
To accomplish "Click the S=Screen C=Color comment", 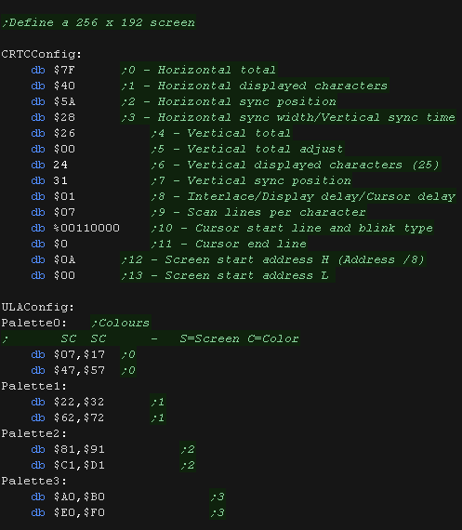I will (239, 338).
